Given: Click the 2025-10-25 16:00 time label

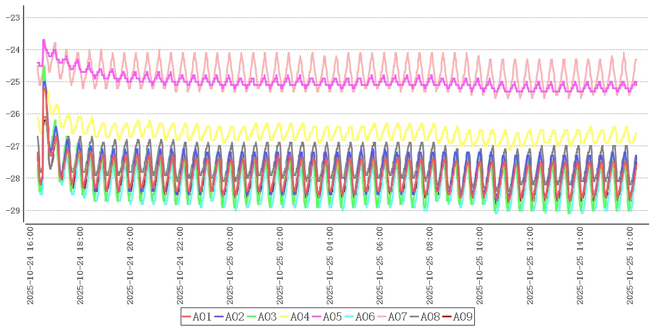Looking at the screenshot, I should click(x=629, y=266).
